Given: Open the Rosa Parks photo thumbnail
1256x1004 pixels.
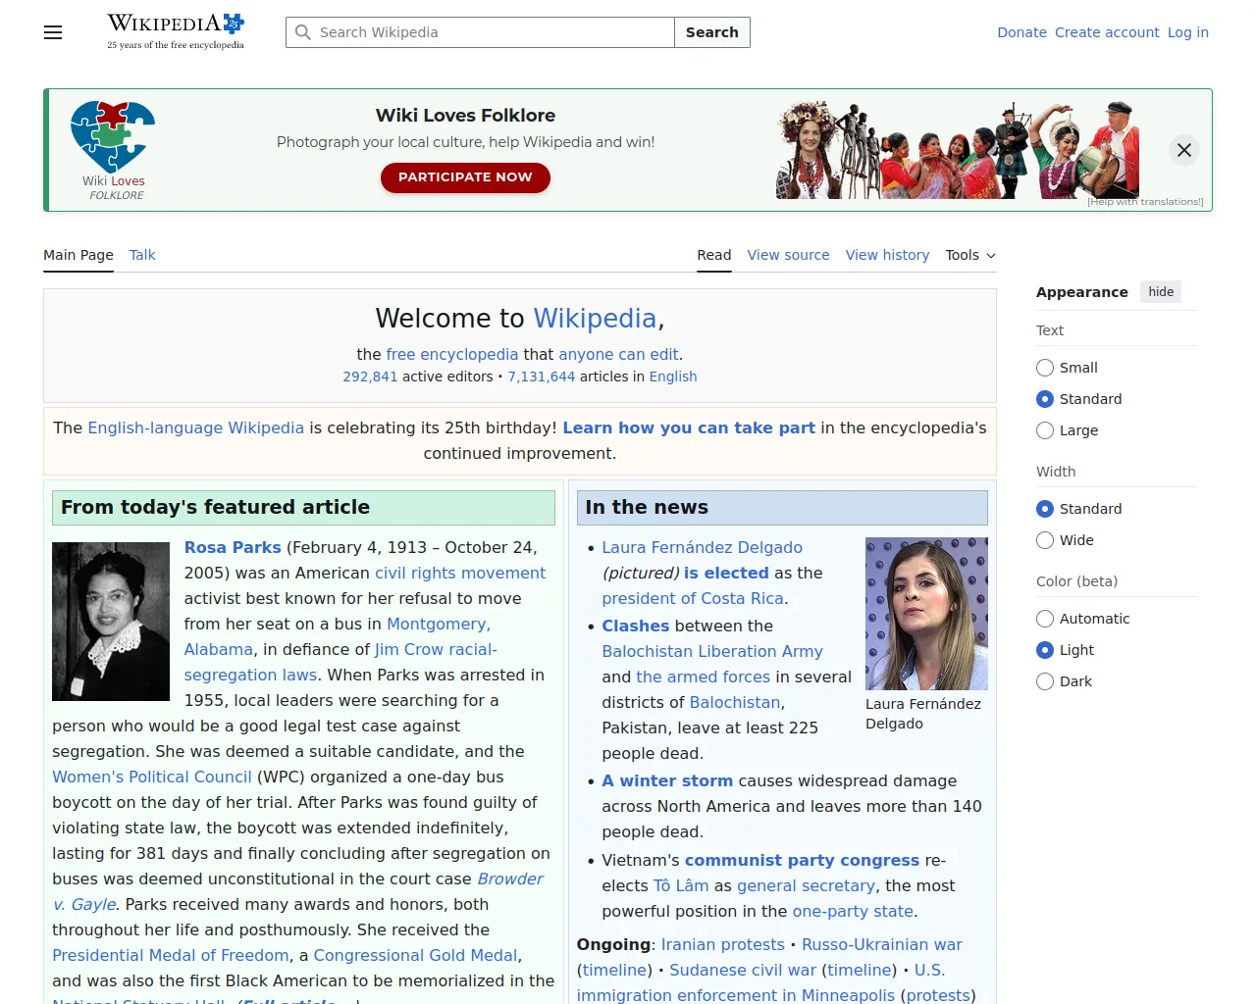Looking at the screenshot, I should [111, 622].
